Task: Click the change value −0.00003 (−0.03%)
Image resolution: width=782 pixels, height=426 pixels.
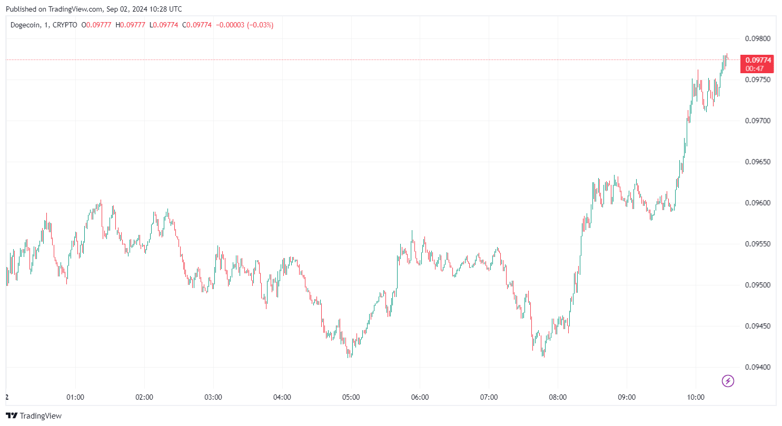Action: click(244, 25)
